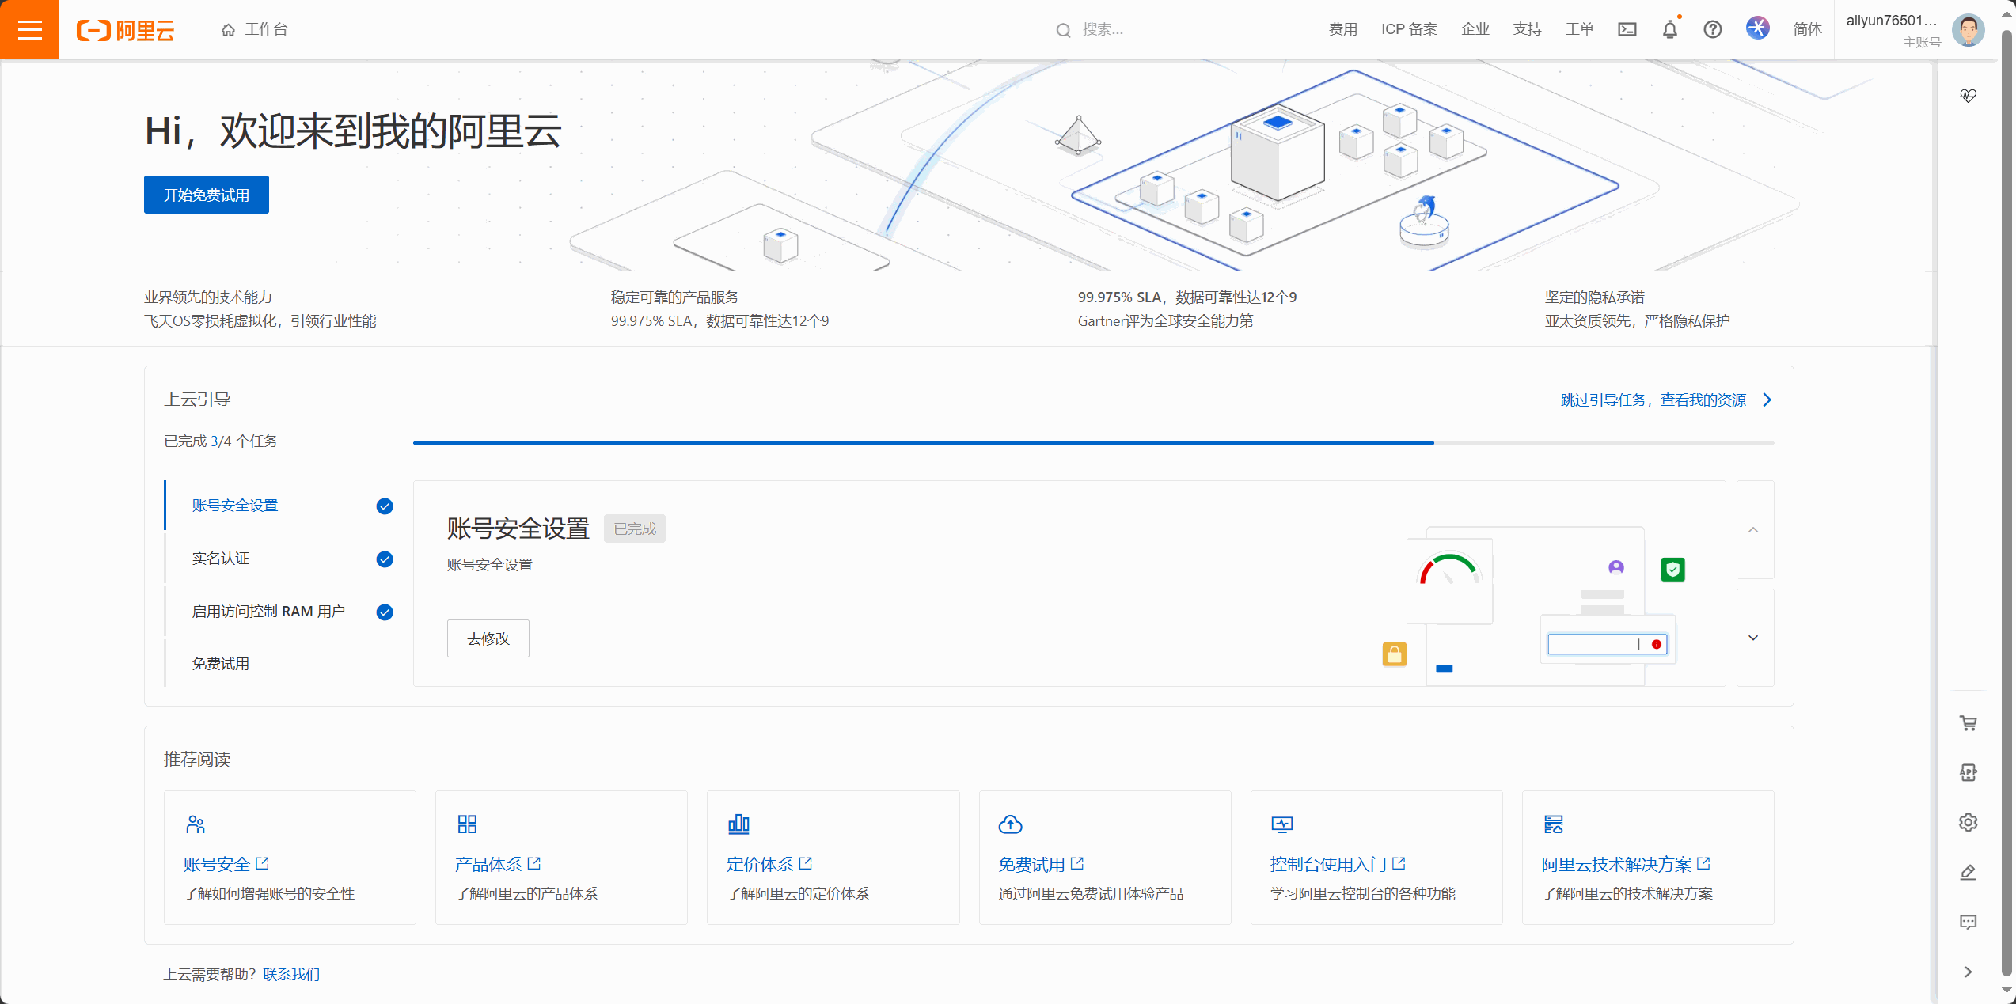Open the shopping cart icon in right sidebar
The width and height of the screenshot is (2016, 1004).
point(1969,723)
